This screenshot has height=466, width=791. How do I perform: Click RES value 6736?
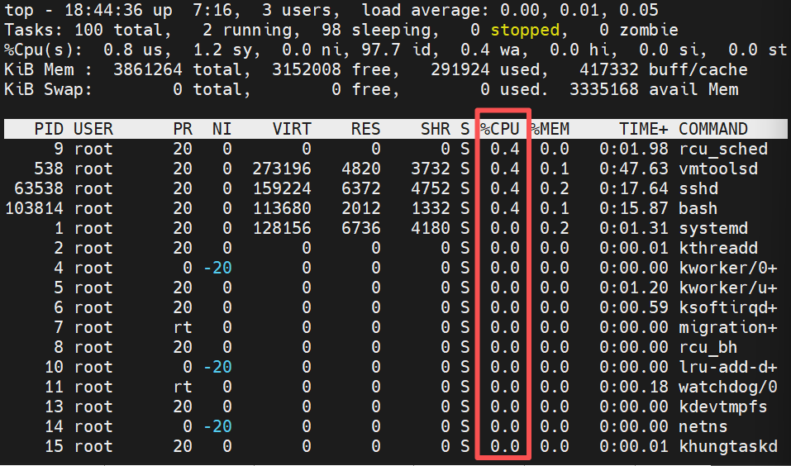[x=360, y=228]
